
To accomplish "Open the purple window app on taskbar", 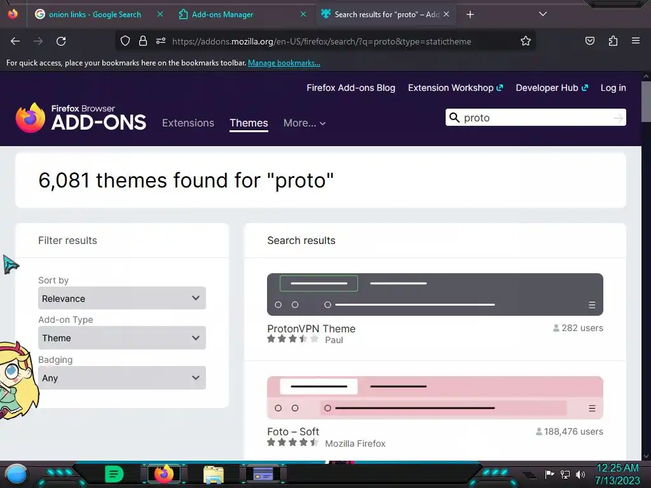I will tap(263, 474).
